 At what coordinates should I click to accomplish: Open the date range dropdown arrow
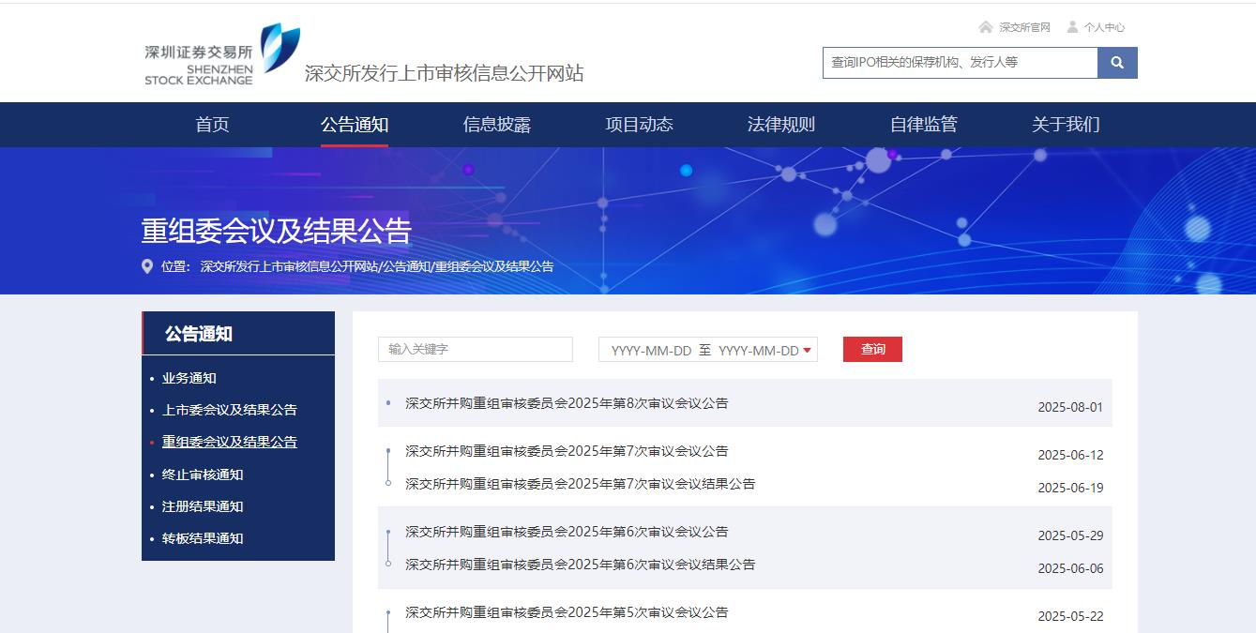808,350
